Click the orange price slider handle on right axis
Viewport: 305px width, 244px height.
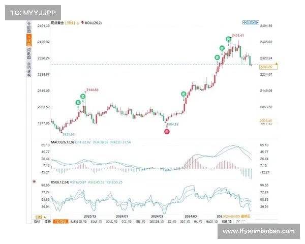pyautogui.click(x=276, y=63)
